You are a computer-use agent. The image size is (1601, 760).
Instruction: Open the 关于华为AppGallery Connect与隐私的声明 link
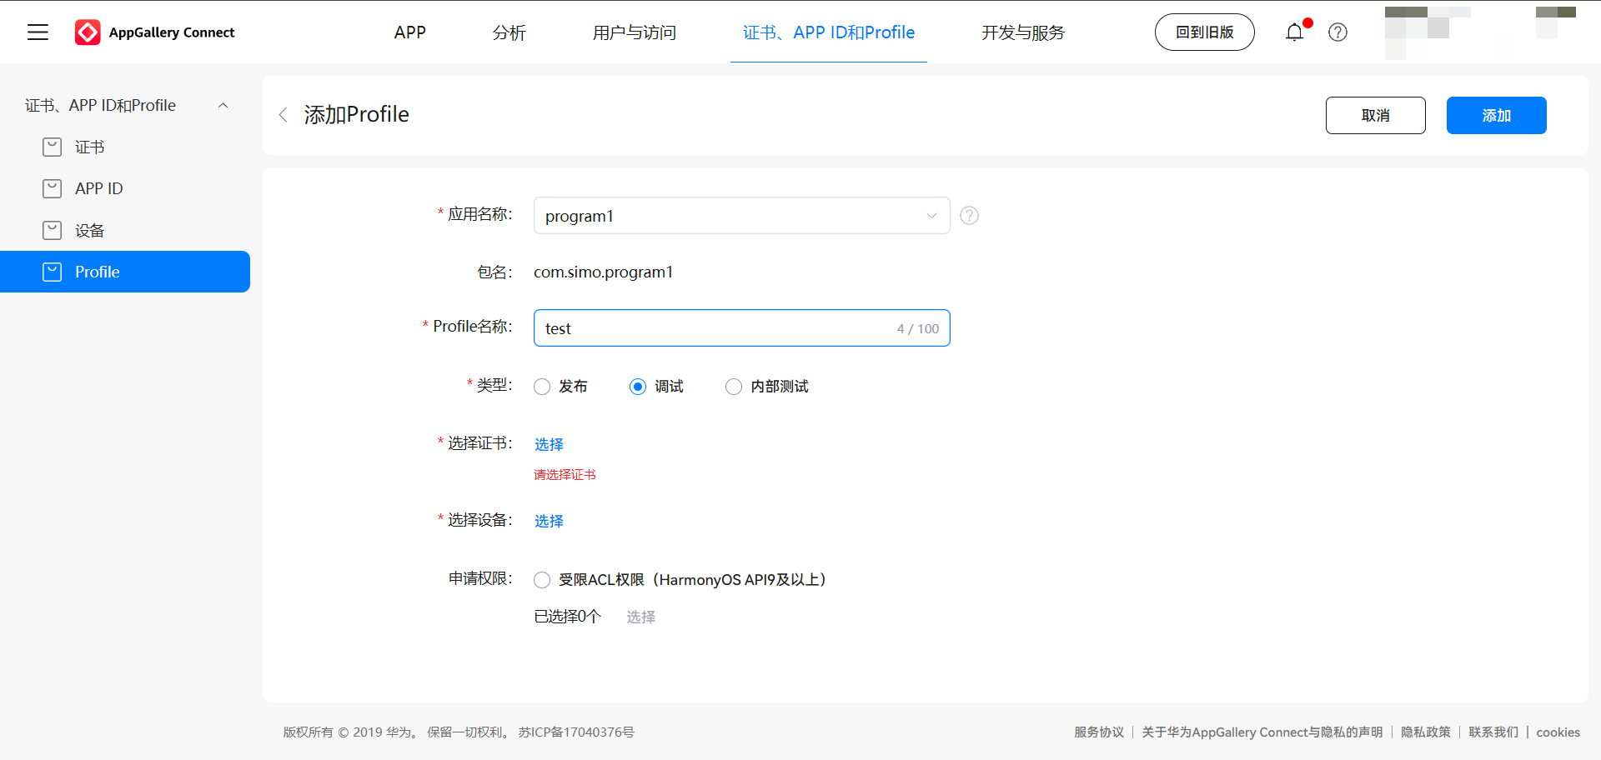click(x=1262, y=732)
